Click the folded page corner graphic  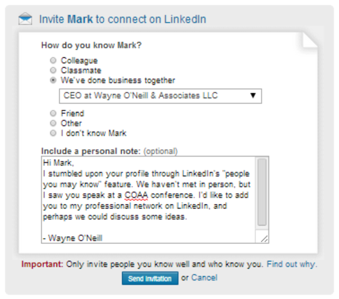coord(310,40)
